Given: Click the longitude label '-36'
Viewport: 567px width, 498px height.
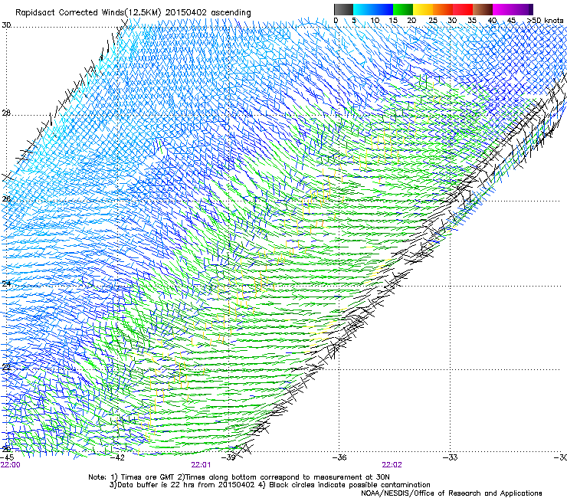Looking at the screenshot, I should 340,457.
